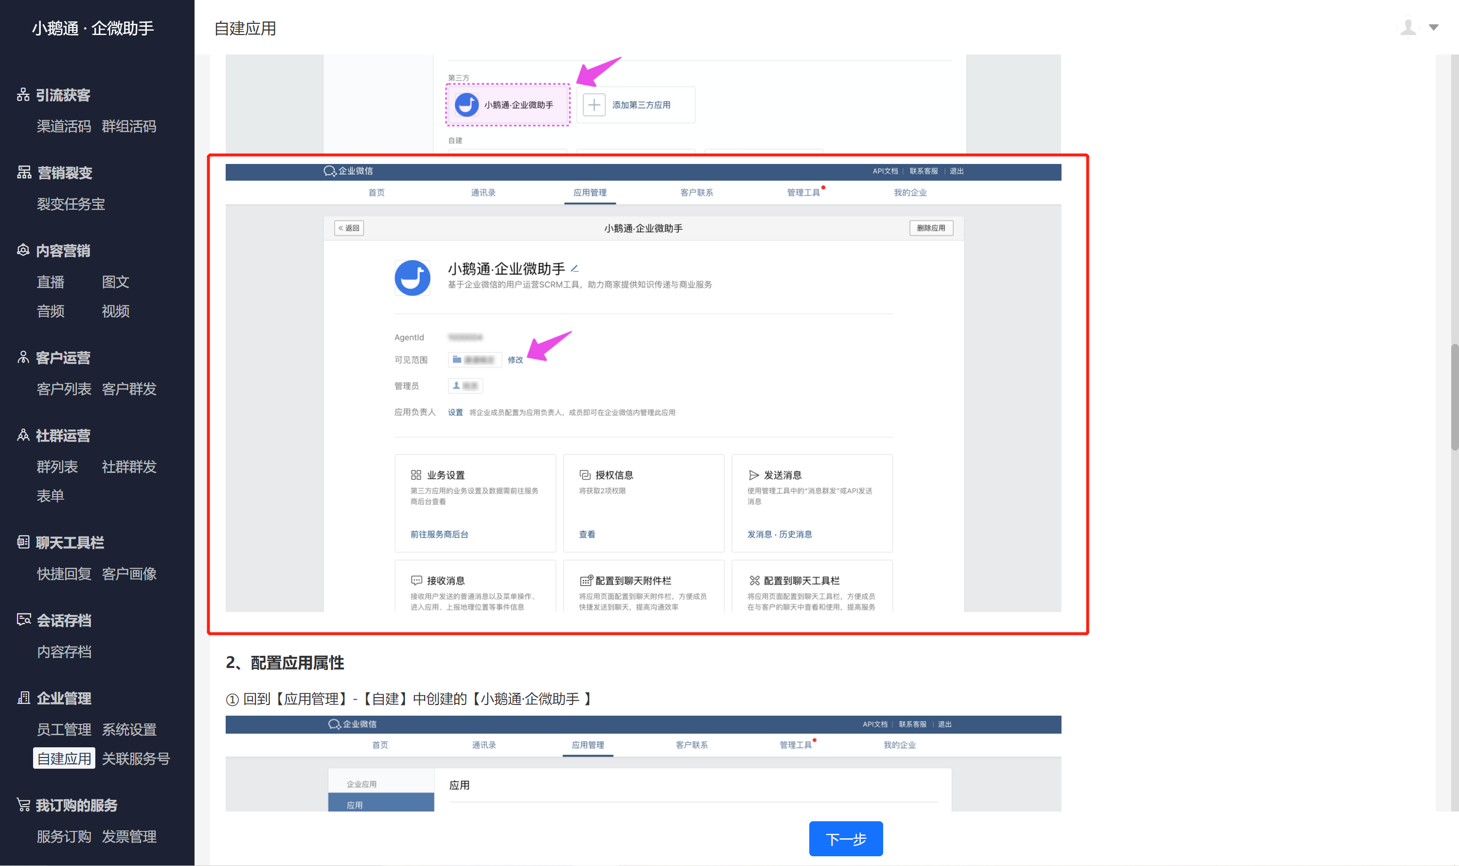Click the user avatar icon

pos(1408,27)
